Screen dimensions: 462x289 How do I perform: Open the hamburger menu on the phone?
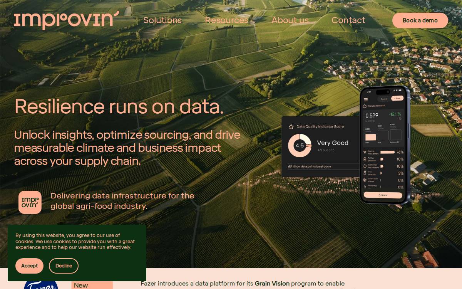coord(366,100)
